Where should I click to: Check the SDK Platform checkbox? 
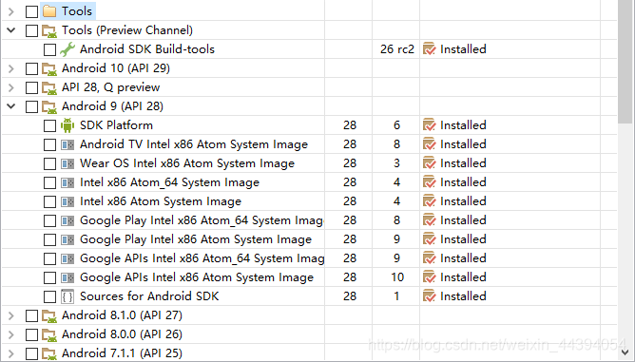49,126
